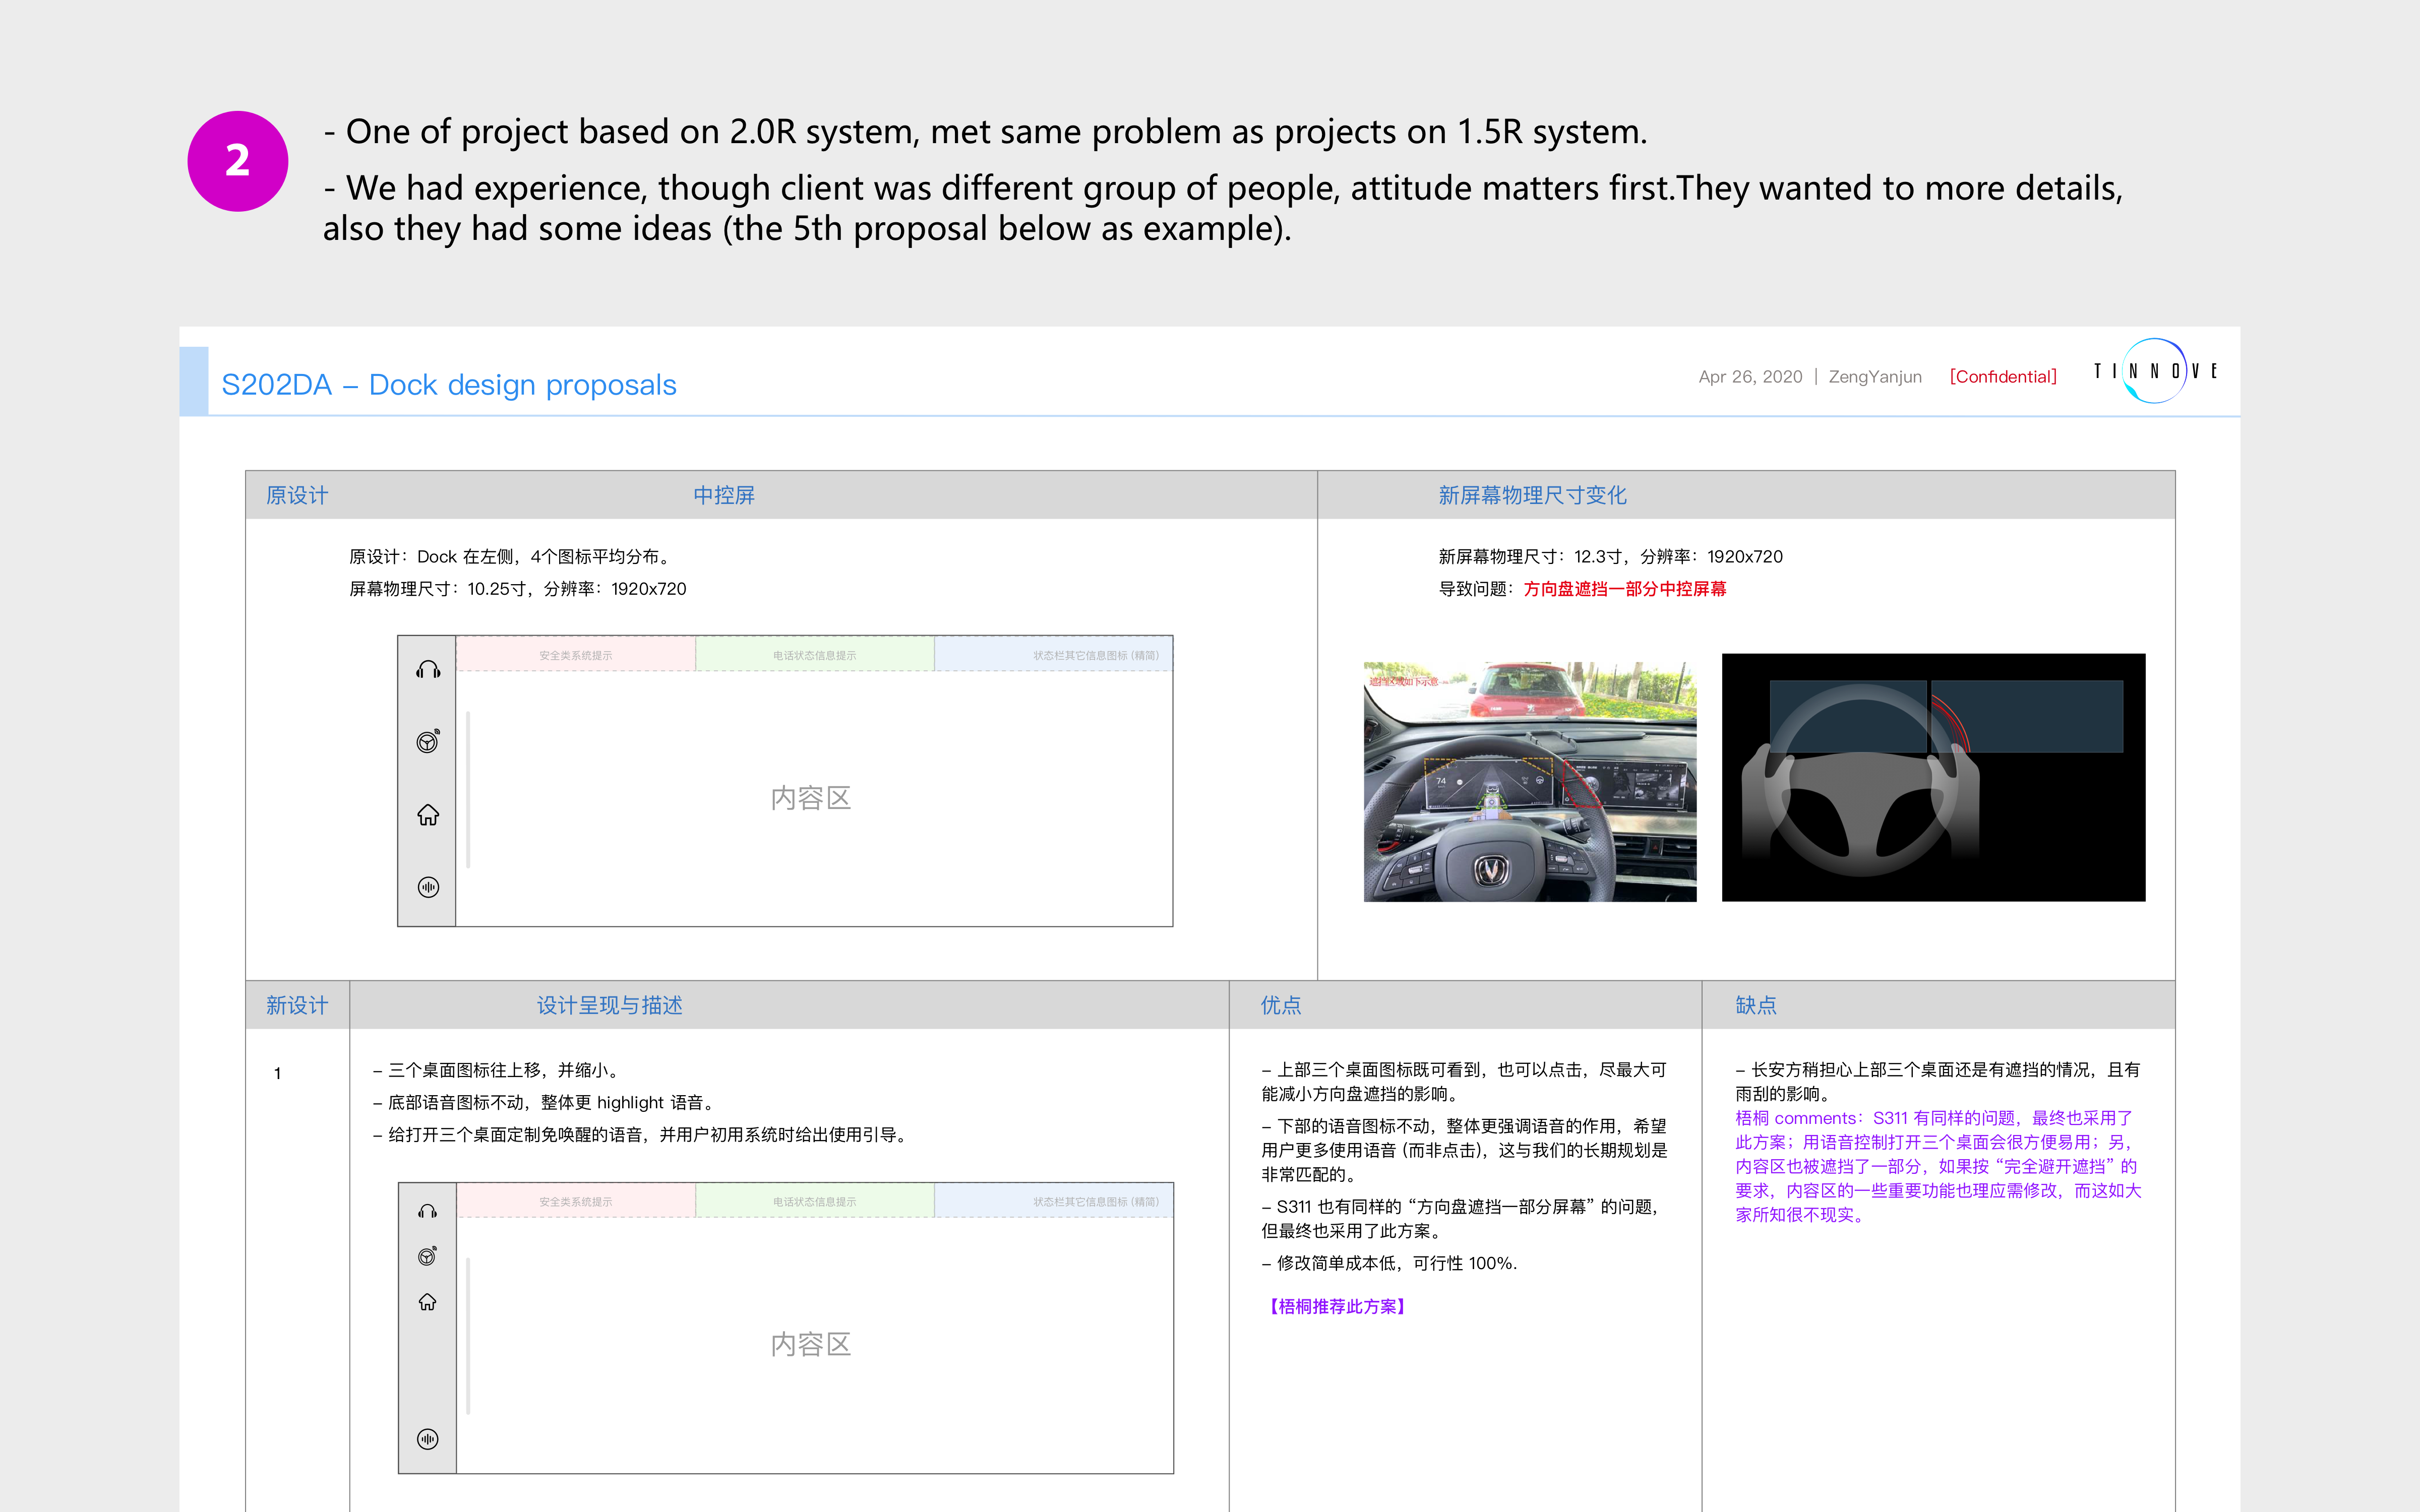Click the green "电话状态信息提示" segment in new design 1

pos(815,1201)
